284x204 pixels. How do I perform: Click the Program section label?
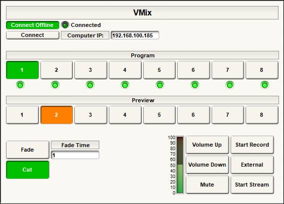click(142, 55)
